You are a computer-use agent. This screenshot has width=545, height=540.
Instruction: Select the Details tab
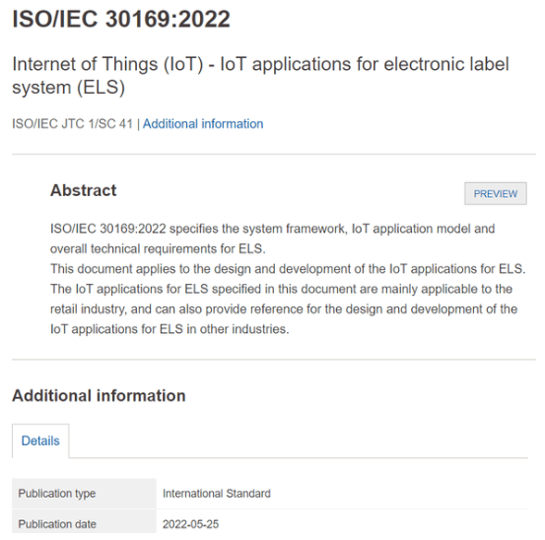pyautogui.click(x=40, y=440)
